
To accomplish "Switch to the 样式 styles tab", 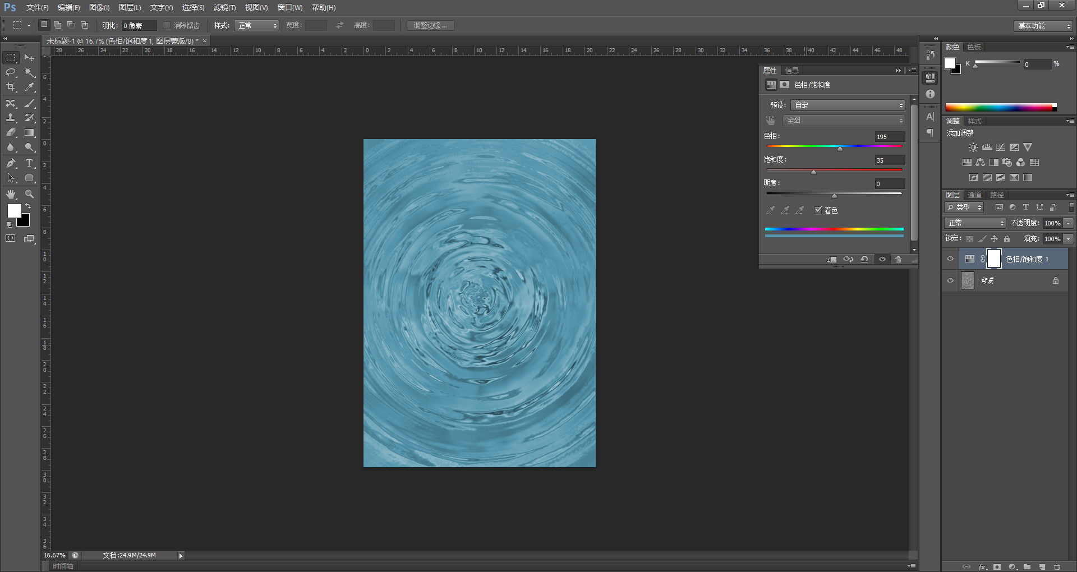I will 975,121.
